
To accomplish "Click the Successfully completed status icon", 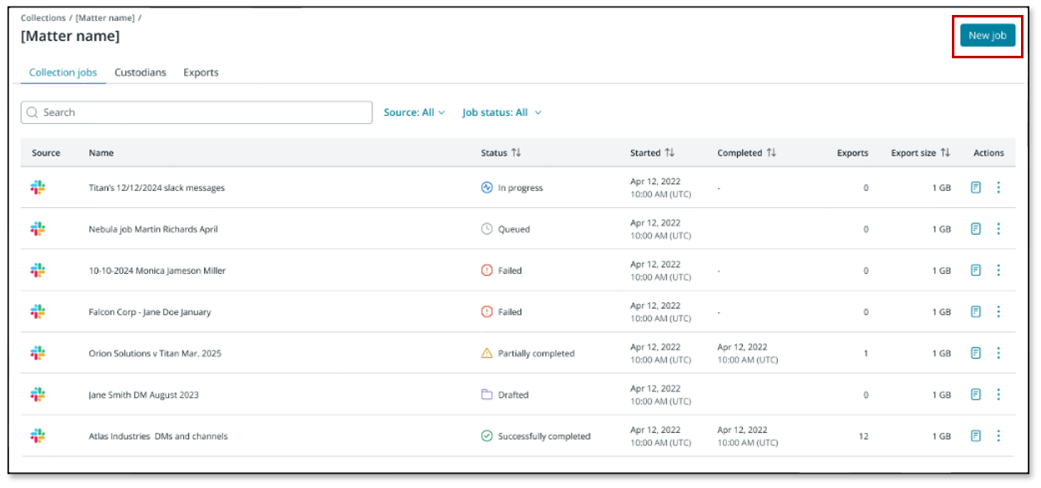I will coord(487,436).
